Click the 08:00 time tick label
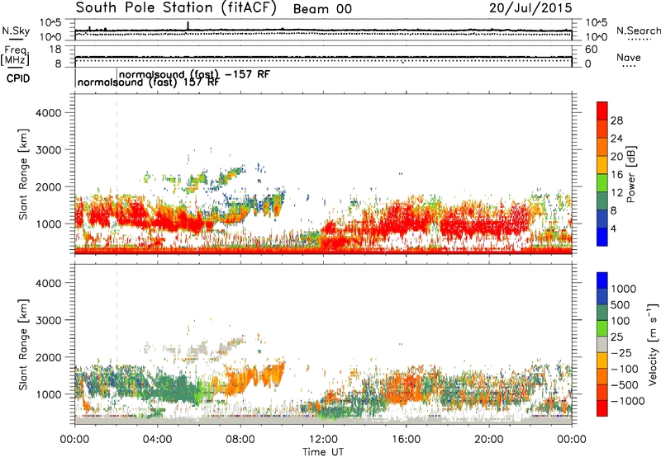 (240, 440)
